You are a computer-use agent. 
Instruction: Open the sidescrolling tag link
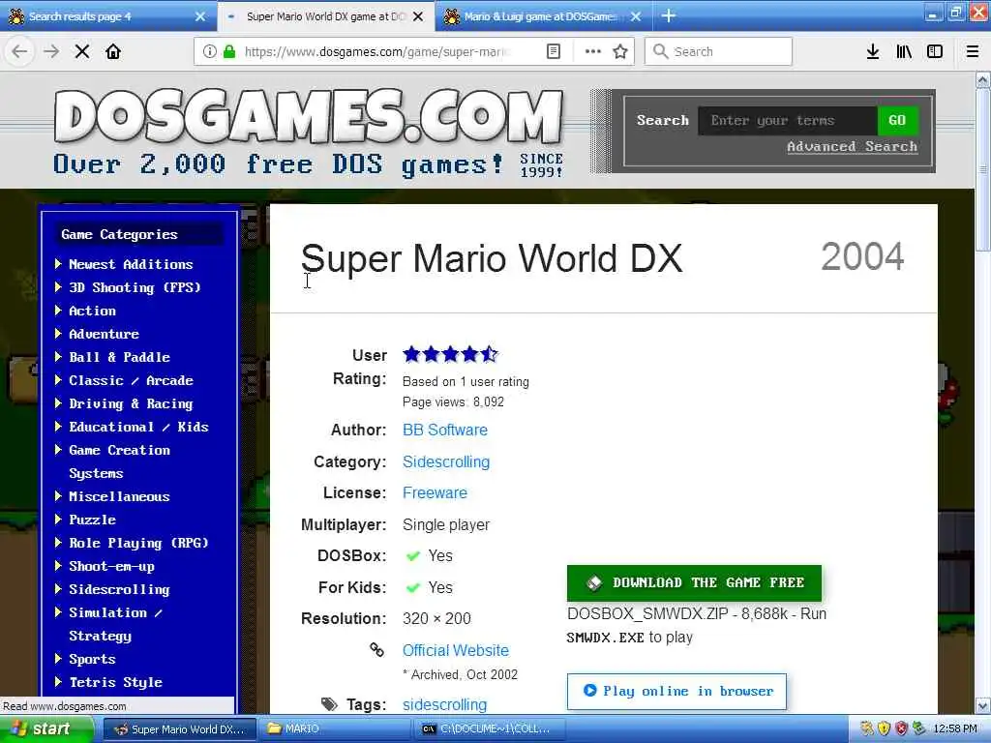(445, 704)
